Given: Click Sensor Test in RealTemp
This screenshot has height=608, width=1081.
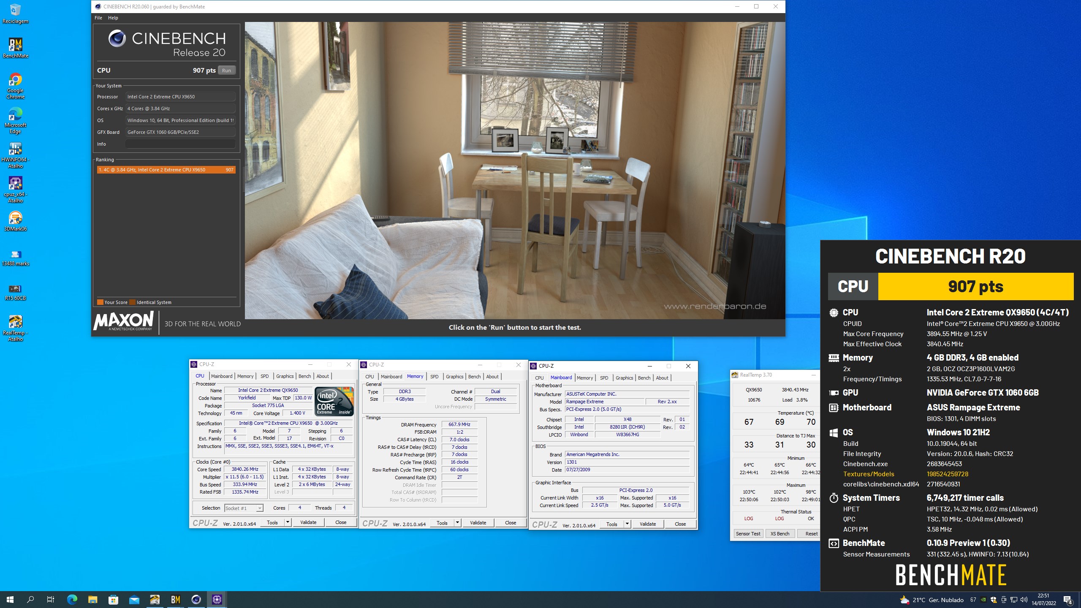Looking at the screenshot, I should (x=748, y=534).
